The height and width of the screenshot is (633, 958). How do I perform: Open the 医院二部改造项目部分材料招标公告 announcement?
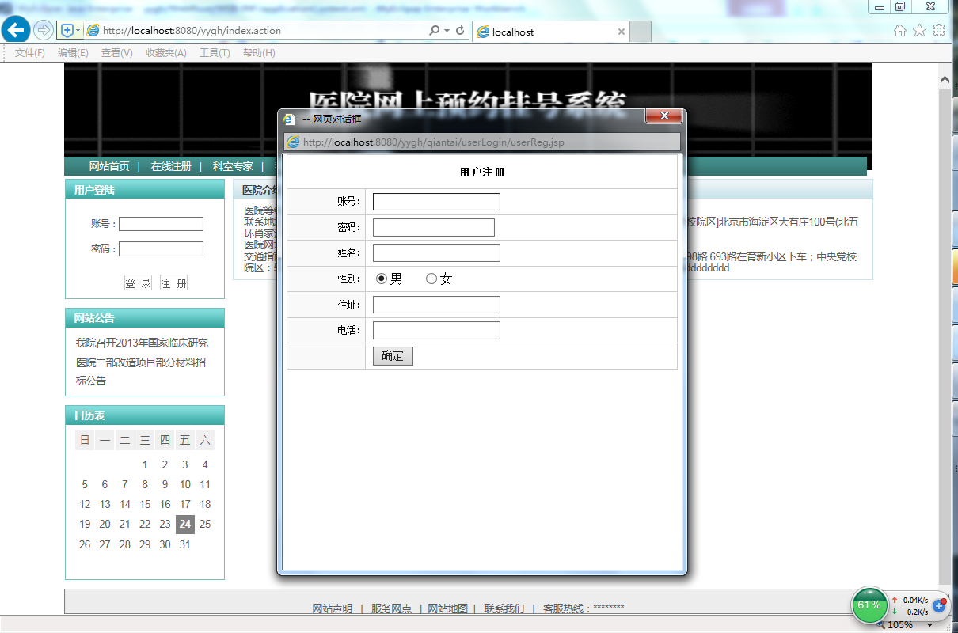coord(141,371)
